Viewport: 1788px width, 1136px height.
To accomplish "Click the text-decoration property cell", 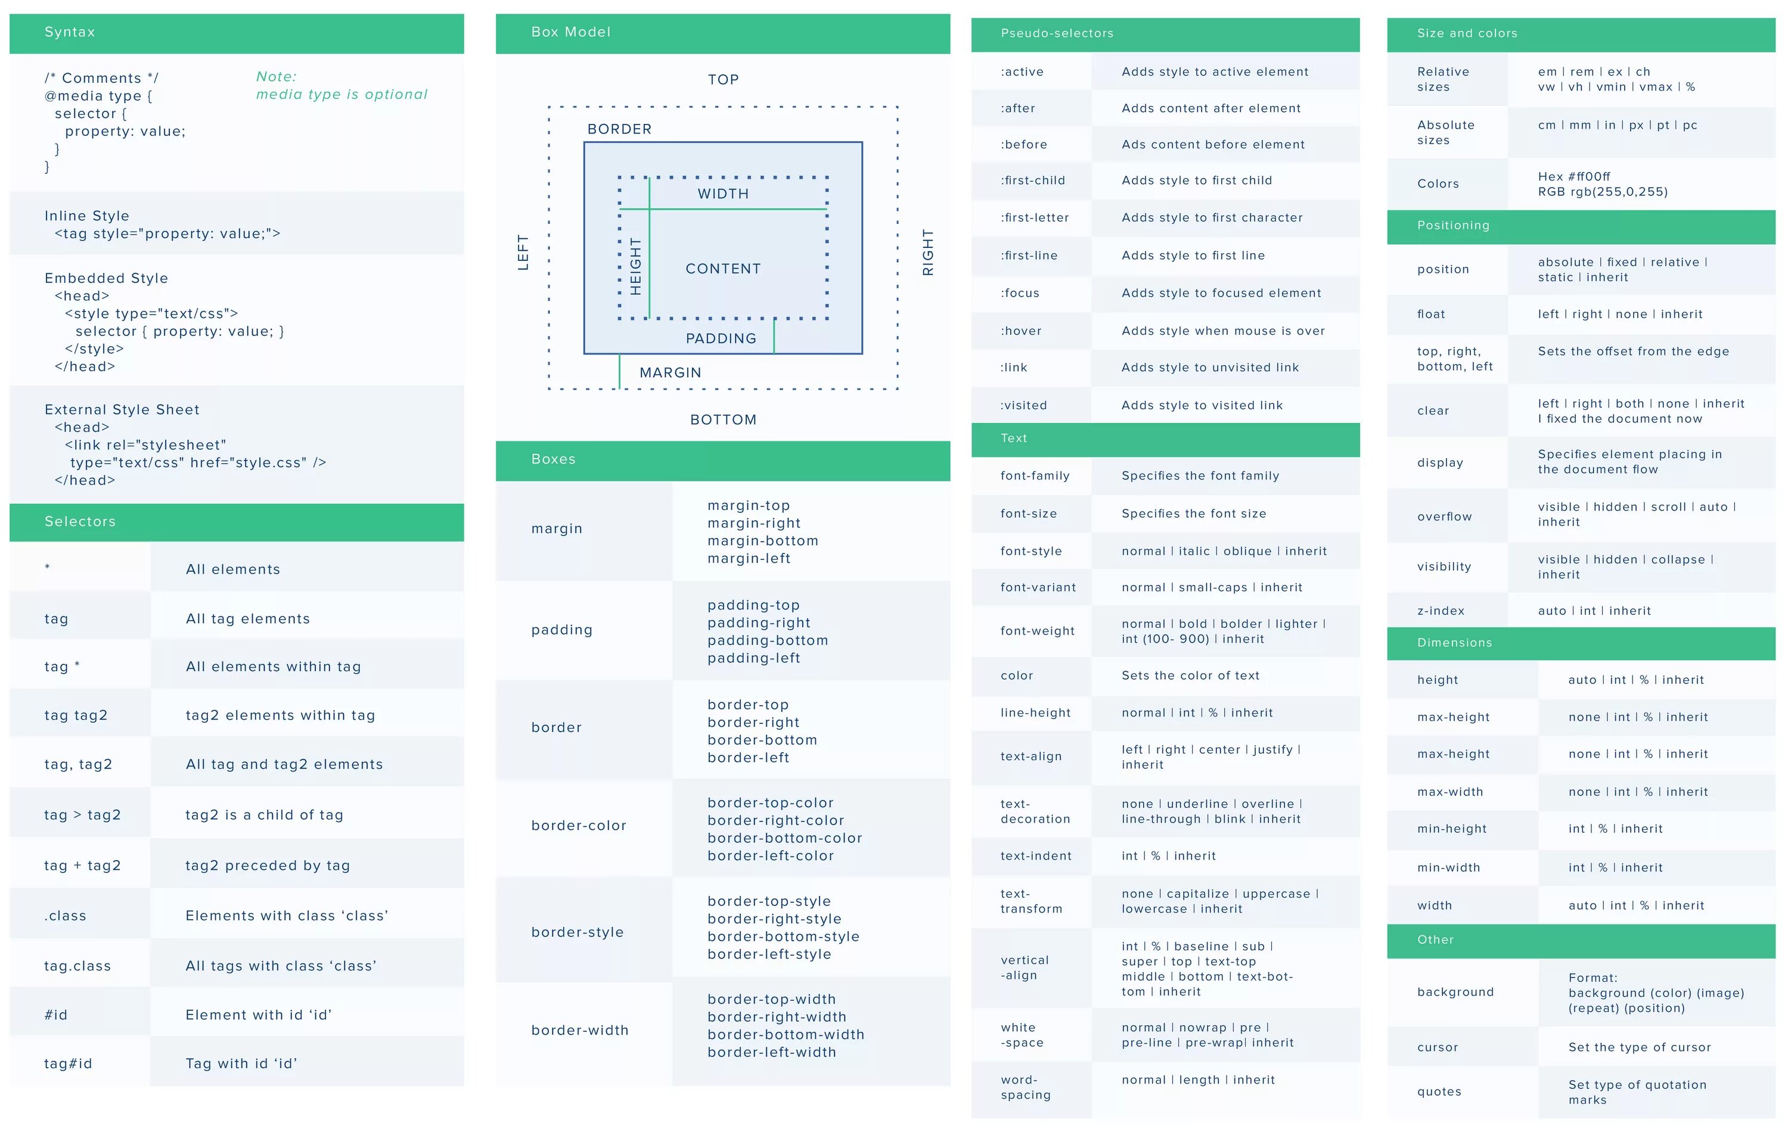I will pyautogui.click(x=1034, y=811).
